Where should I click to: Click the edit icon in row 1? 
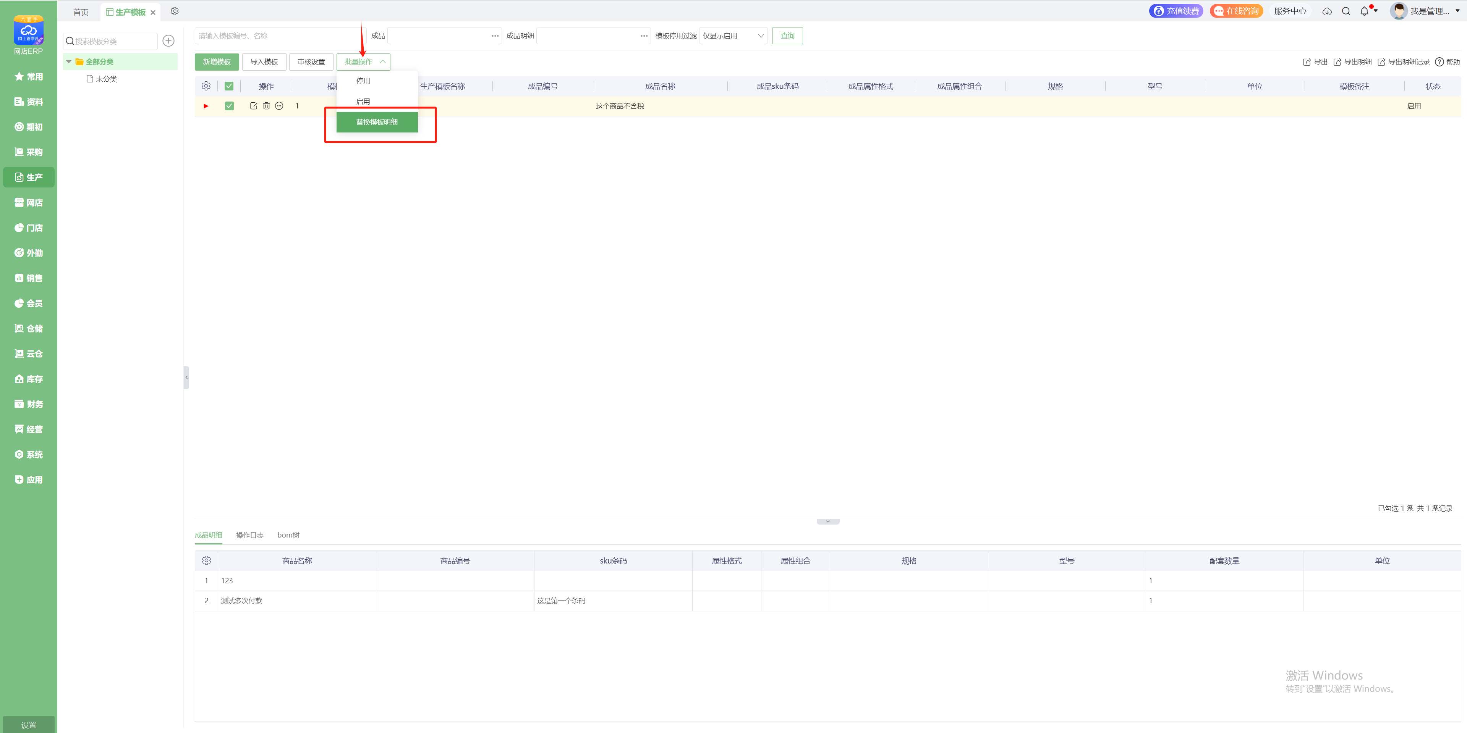pyautogui.click(x=253, y=106)
